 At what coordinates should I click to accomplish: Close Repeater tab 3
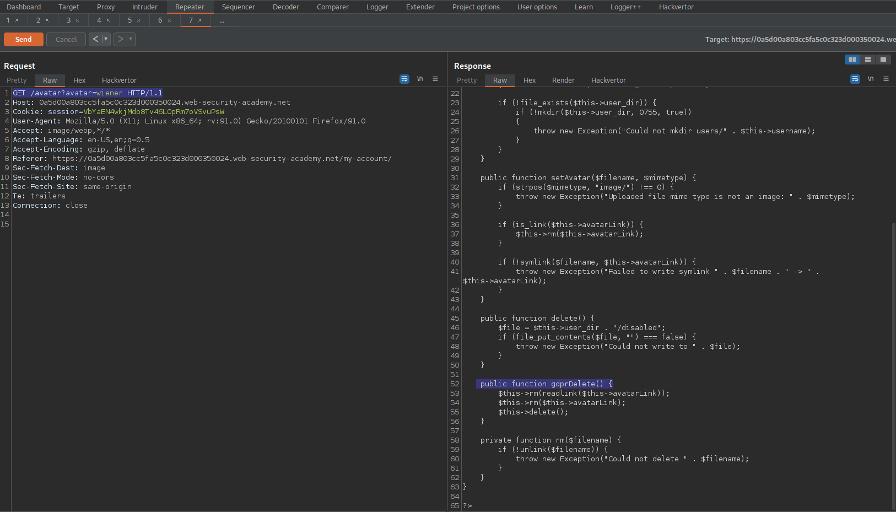78,20
